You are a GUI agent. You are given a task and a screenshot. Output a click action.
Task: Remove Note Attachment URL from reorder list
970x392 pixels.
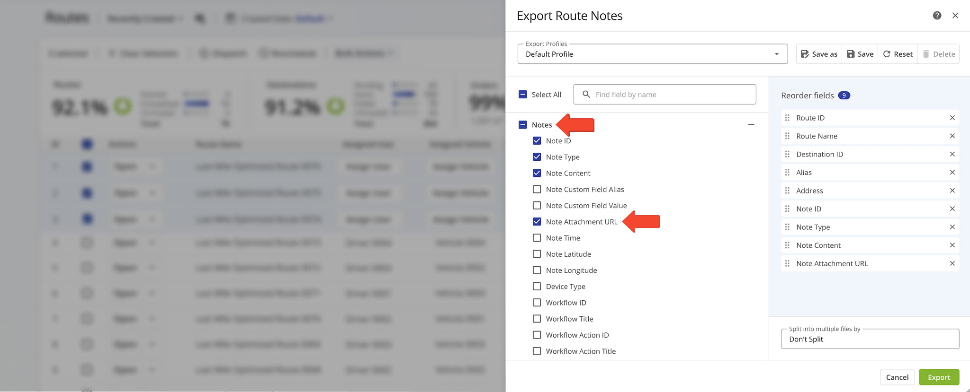tap(952, 263)
